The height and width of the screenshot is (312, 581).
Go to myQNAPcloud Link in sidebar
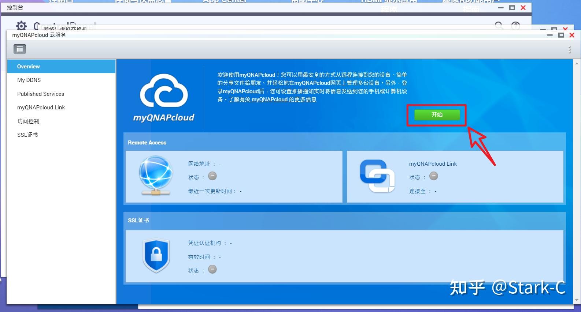(x=61, y=108)
